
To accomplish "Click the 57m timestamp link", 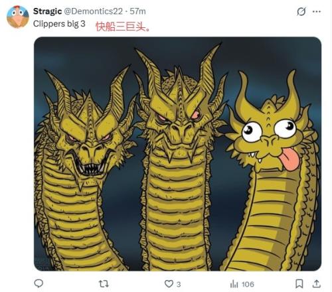I will tap(137, 11).
